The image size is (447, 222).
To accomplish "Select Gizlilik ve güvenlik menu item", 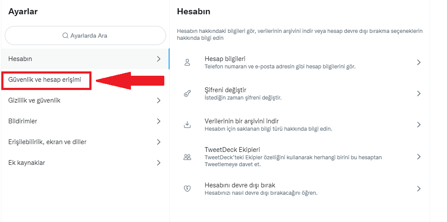I will [x=34, y=100].
